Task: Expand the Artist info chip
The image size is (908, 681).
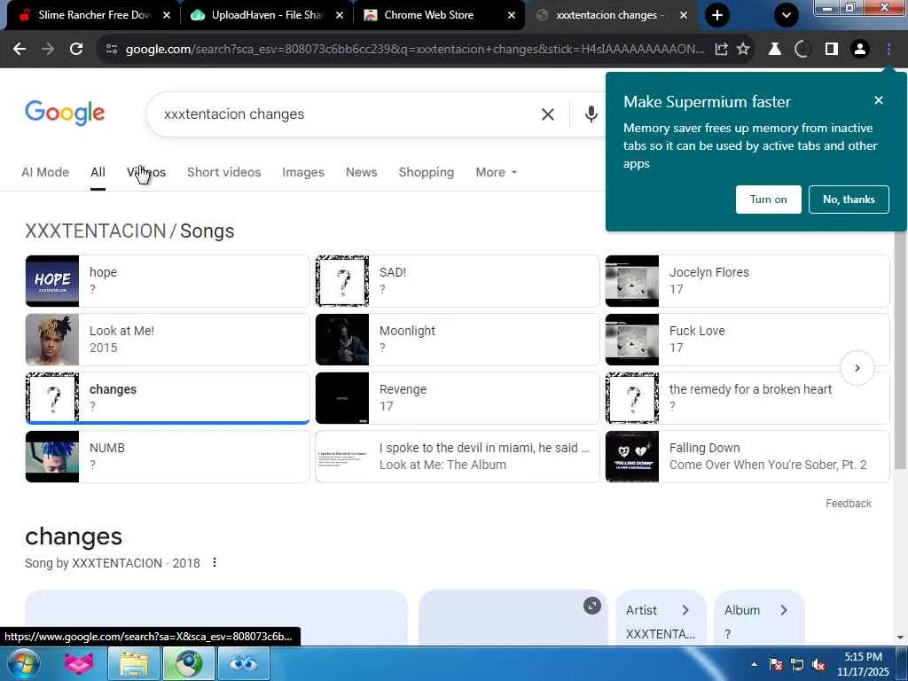Action: click(x=660, y=618)
